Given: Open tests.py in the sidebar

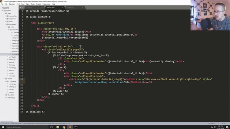Looking at the screenshot, I should pos(12,71).
